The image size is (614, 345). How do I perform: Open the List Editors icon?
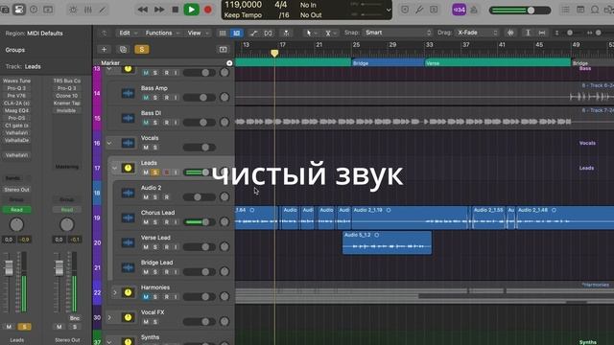565,10
